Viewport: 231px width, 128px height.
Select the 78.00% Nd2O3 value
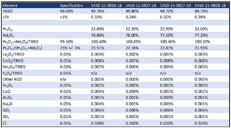(x=132, y=35)
